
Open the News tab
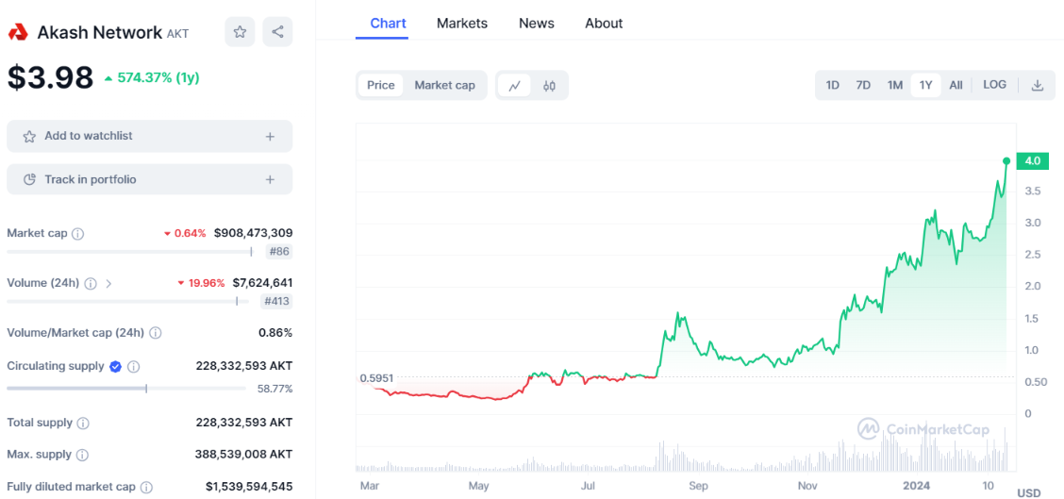pyautogui.click(x=537, y=24)
